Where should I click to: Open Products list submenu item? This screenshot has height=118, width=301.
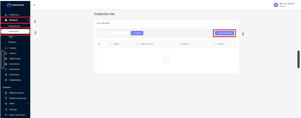coord(14,26)
